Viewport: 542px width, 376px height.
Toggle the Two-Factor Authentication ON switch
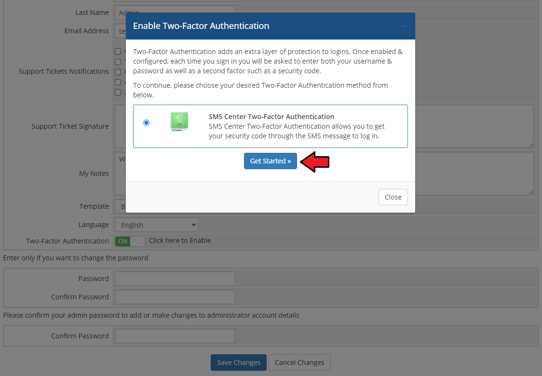(x=130, y=241)
